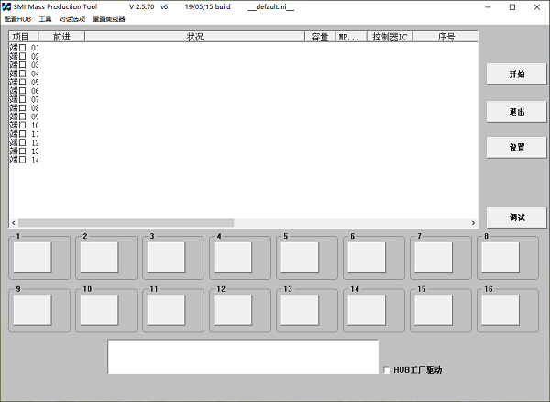
Task: Select port slot button 13
Action: 300,309
